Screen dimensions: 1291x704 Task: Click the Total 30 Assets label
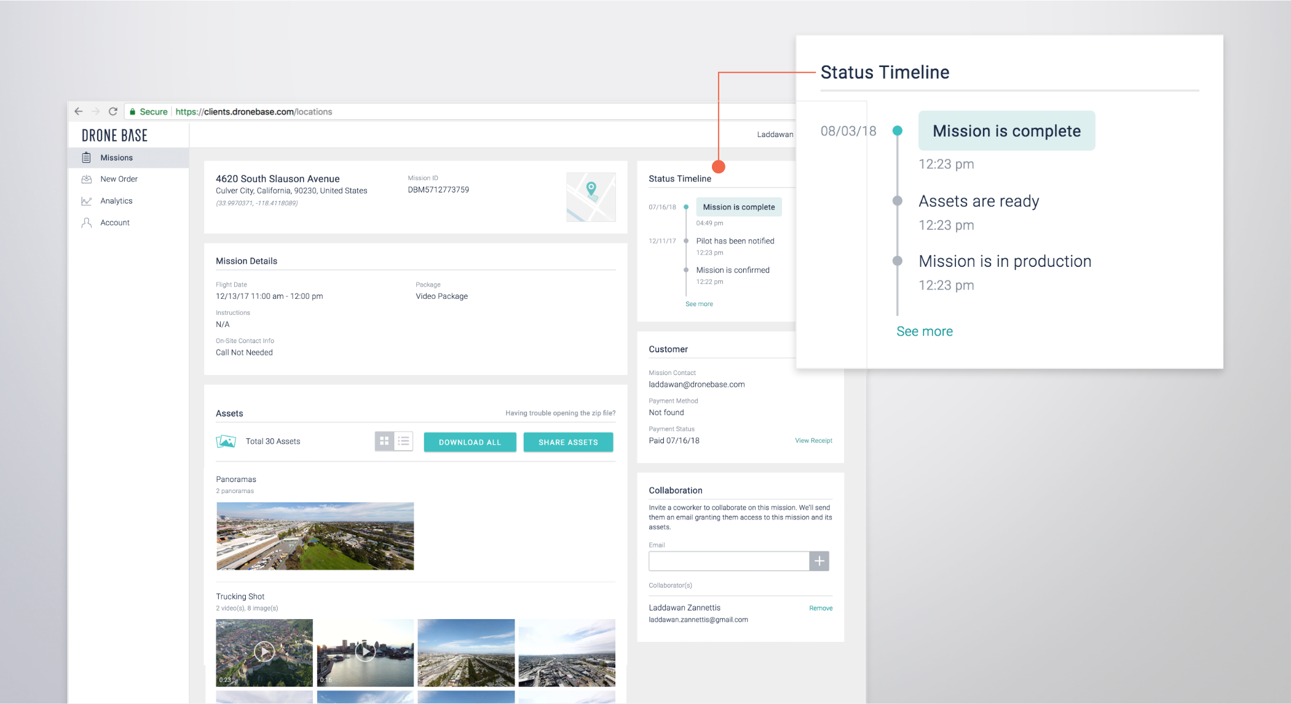pyautogui.click(x=273, y=441)
